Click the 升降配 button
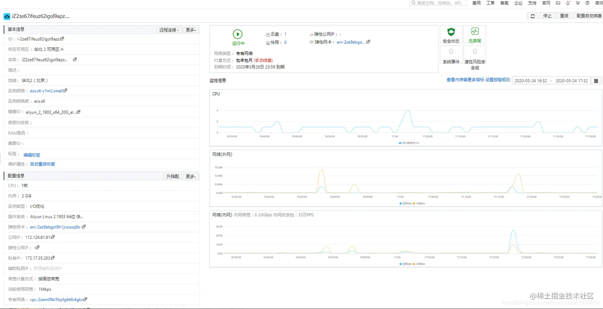The image size is (603, 309). (173, 176)
